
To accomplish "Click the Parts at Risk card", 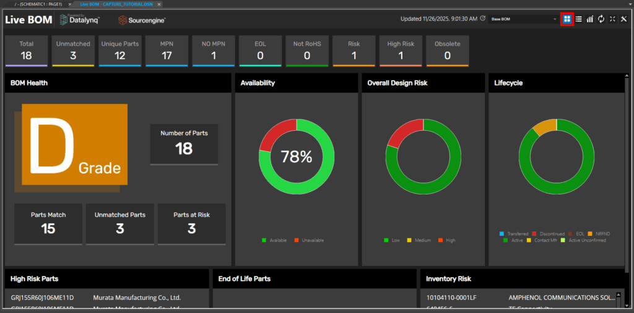I will [x=191, y=223].
